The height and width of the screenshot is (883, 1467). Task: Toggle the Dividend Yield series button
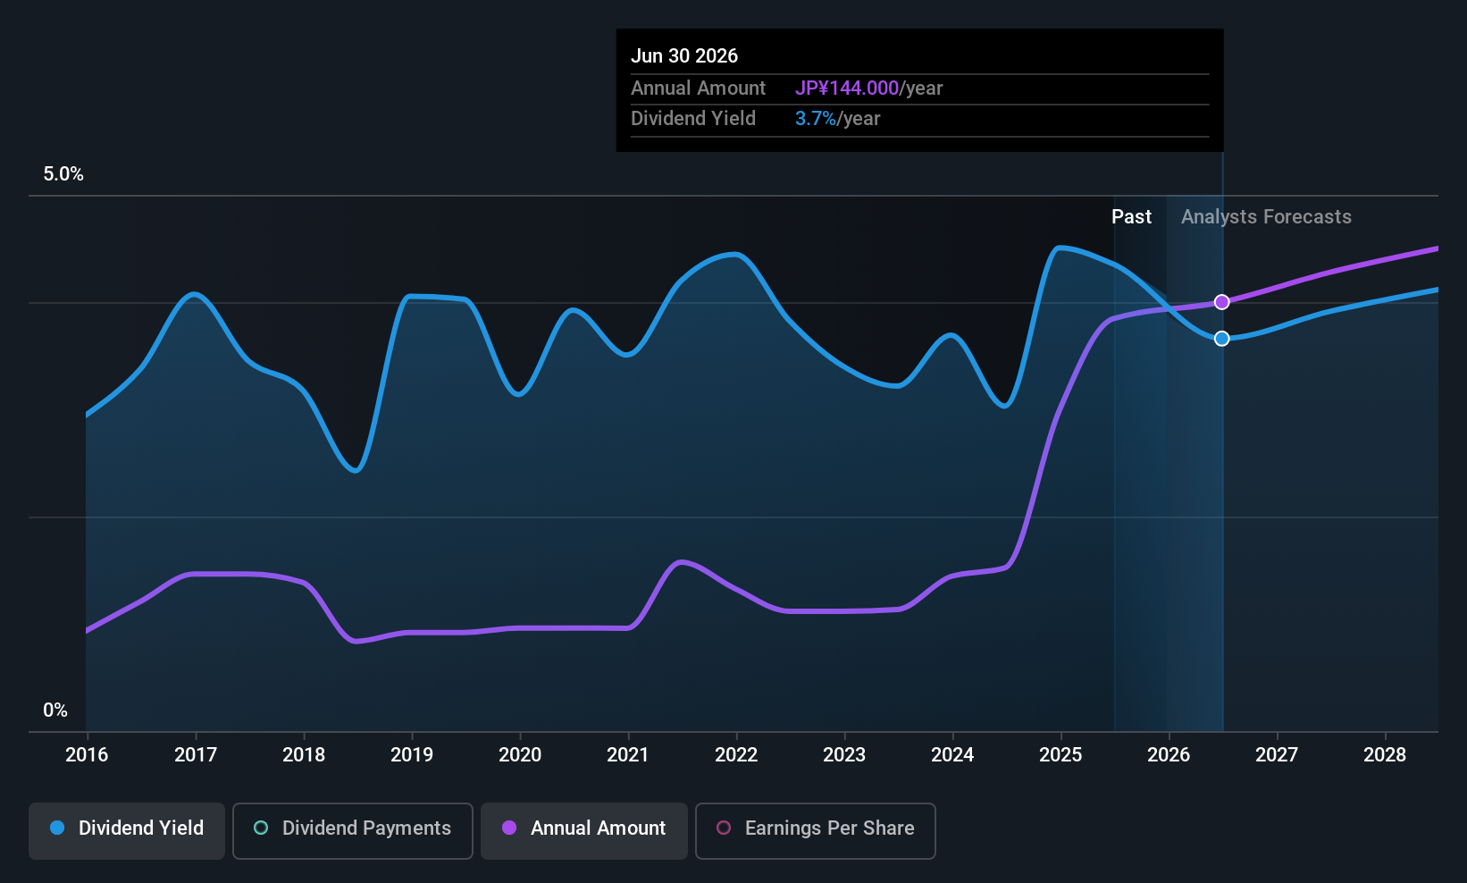point(127,831)
